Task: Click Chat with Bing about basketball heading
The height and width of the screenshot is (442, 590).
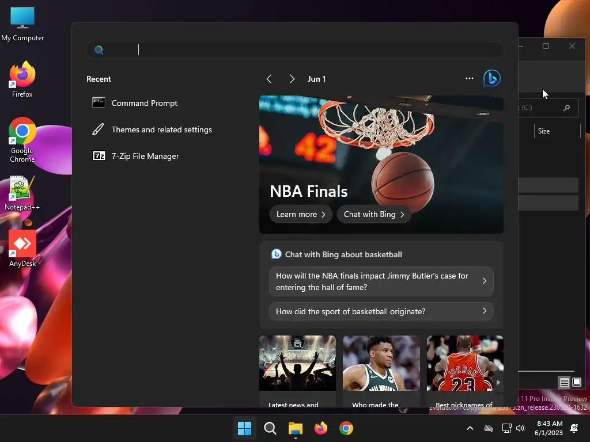Action: click(x=343, y=254)
